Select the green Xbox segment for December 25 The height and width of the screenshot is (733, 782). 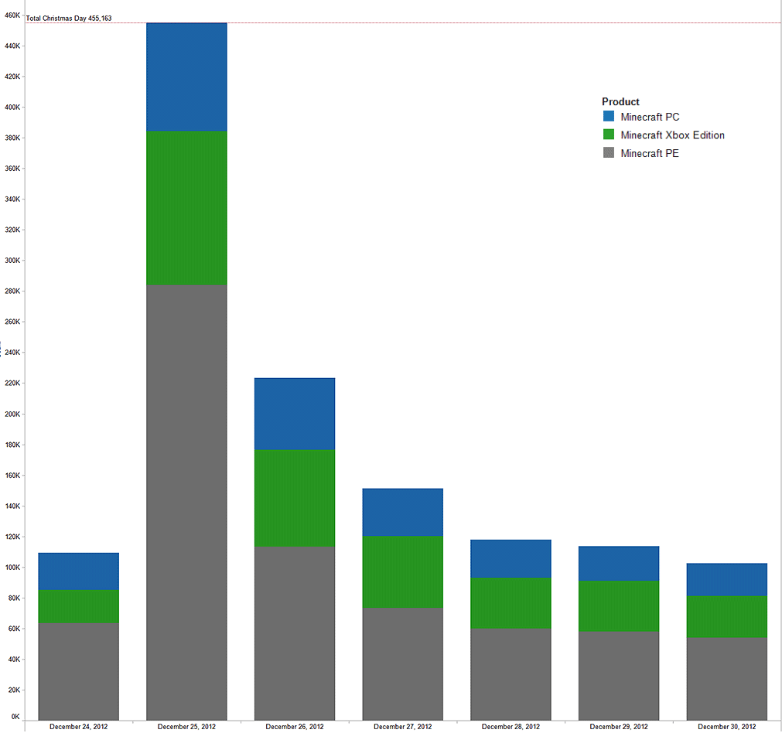[x=186, y=208]
